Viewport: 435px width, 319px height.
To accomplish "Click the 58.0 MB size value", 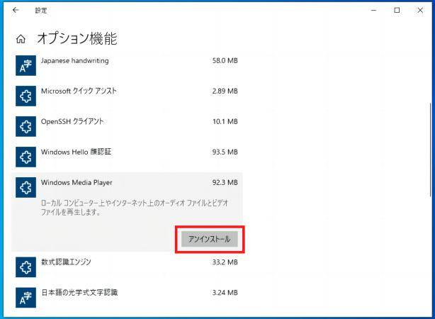I will point(225,60).
